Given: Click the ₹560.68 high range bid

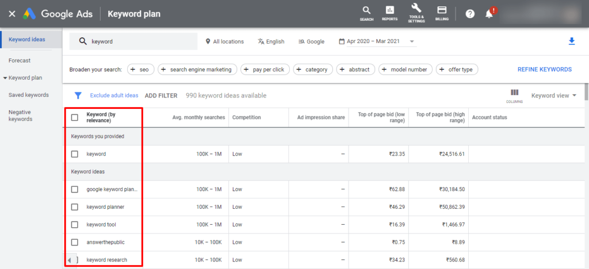Looking at the screenshot, I should pos(456,260).
